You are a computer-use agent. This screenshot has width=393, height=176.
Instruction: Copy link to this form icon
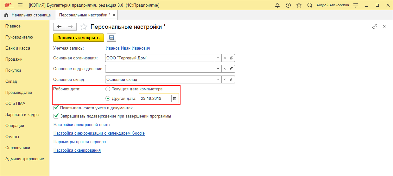(x=375, y=27)
